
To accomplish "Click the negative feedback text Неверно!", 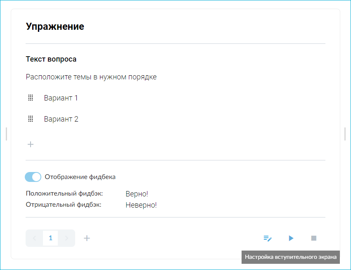I will point(140,205).
